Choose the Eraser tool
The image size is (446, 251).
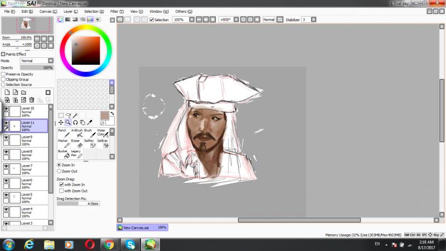click(77, 143)
